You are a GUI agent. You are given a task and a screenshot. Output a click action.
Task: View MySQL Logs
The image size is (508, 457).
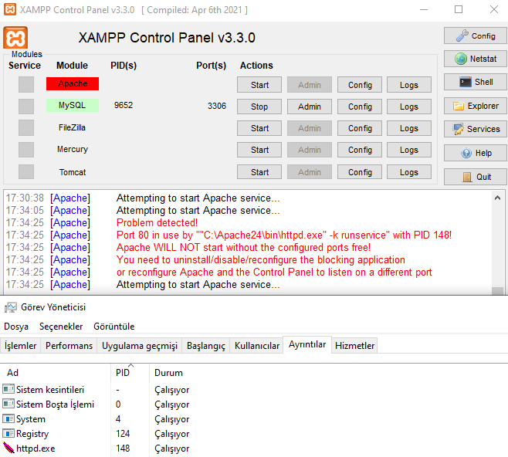click(409, 107)
